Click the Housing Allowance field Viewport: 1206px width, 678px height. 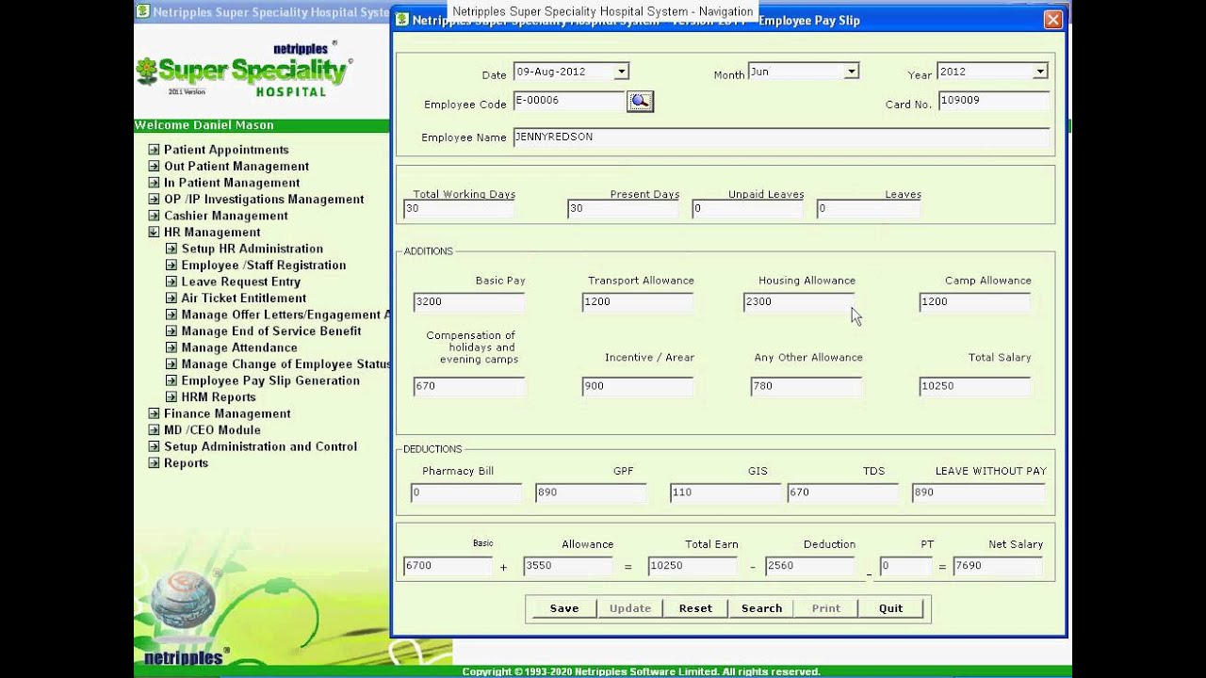tap(799, 302)
